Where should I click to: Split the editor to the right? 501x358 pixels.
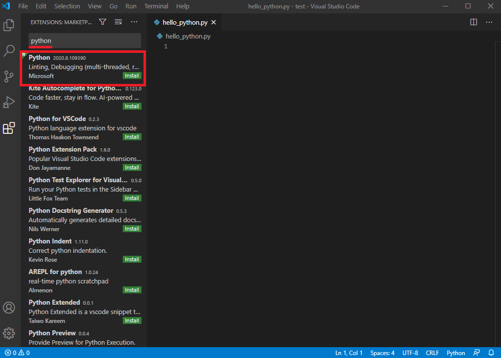(x=473, y=22)
